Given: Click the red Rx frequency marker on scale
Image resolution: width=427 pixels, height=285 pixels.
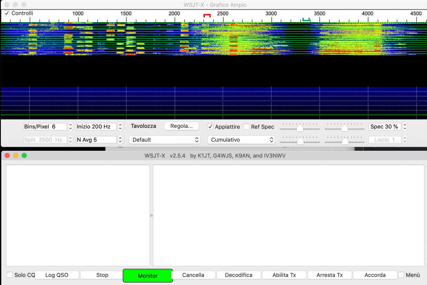Looking at the screenshot, I should click(207, 15).
